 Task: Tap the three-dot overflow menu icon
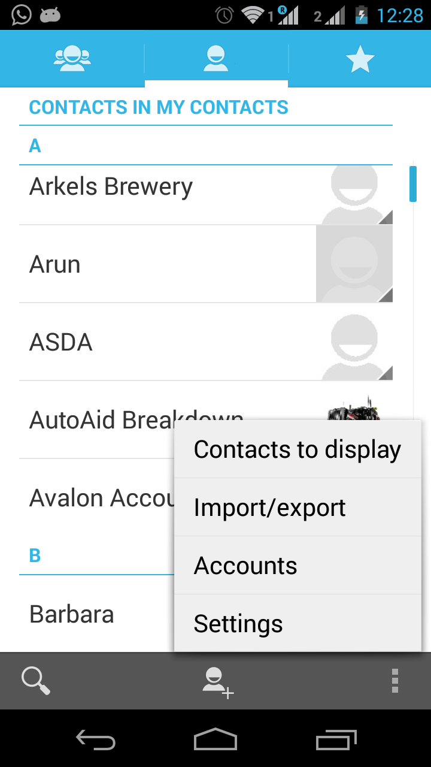coord(394,681)
